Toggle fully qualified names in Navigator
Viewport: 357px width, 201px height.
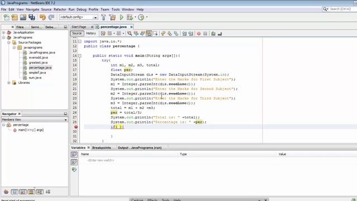pyautogui.click(x=40, y=192)
